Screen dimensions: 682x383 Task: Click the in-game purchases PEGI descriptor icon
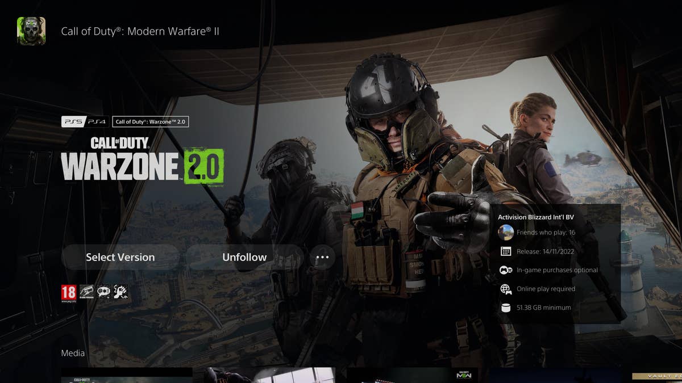[86, 292]
